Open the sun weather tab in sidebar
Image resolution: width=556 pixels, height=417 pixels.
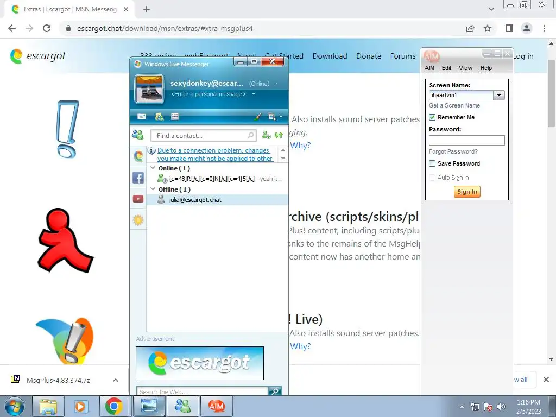[x=138, y=220]
